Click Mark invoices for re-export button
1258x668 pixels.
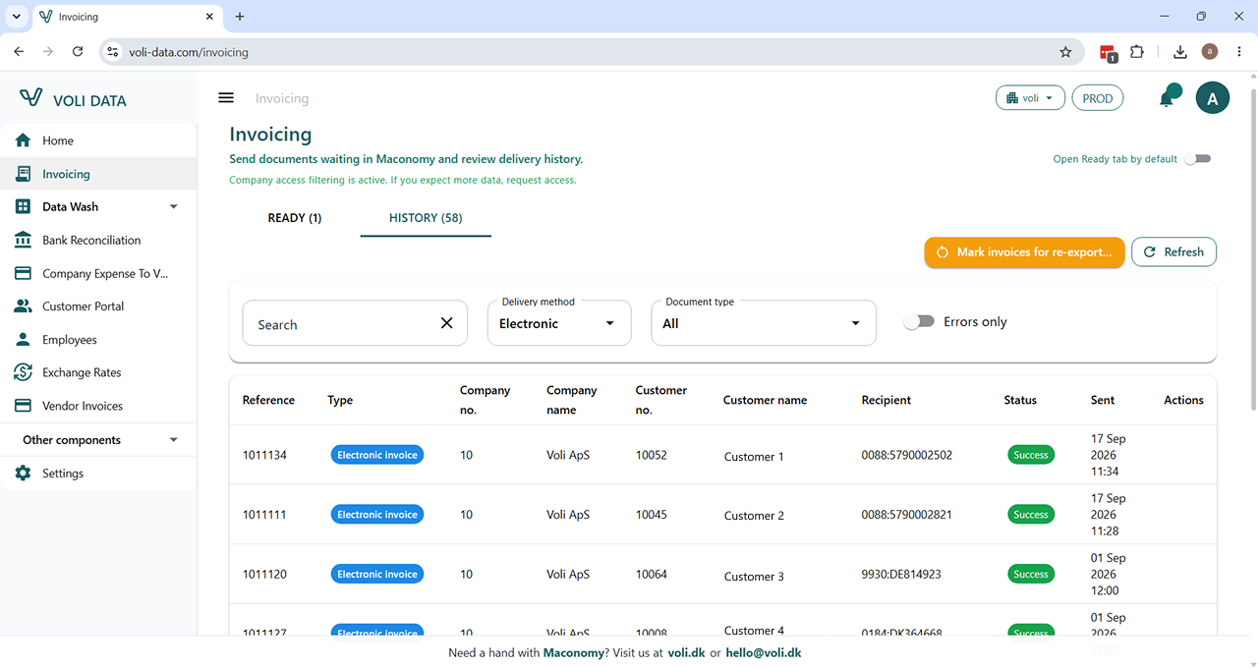click(x=1024, y=251)
